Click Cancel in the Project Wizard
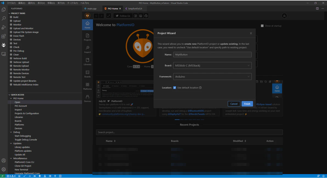Image resolution: width=327 pixels, height=178 pixels. tap(234, 104)
